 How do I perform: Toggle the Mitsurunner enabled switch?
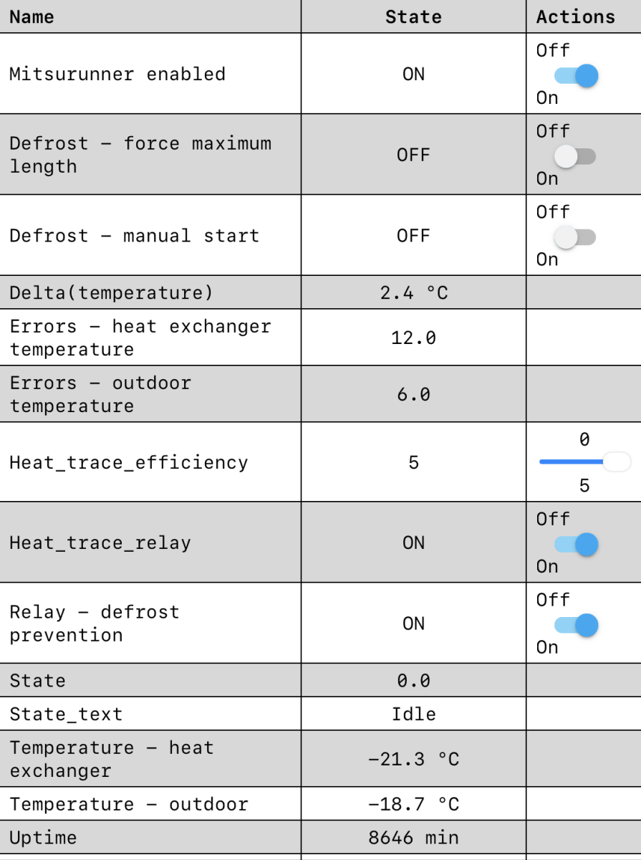(577, 75)
